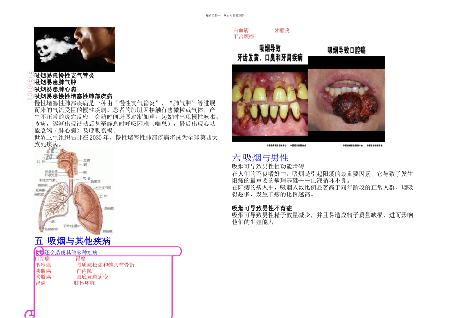Select the yellow stained teeth photo

[x=270, y=104]
